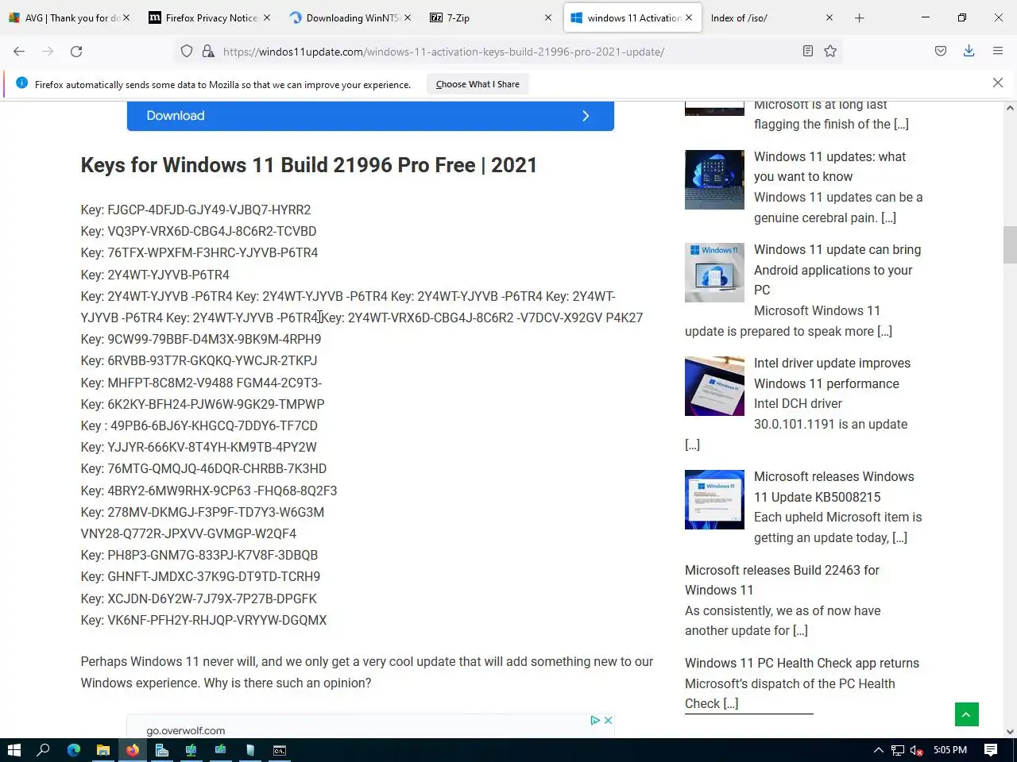1017x762 pixels.
Task: Click the Android applications article thumbnail
Action: (714, 272)
